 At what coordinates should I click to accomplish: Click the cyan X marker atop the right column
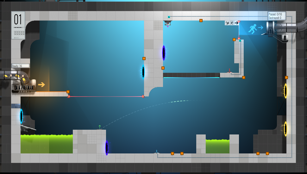pyautogui.click(x=240, y=41)
